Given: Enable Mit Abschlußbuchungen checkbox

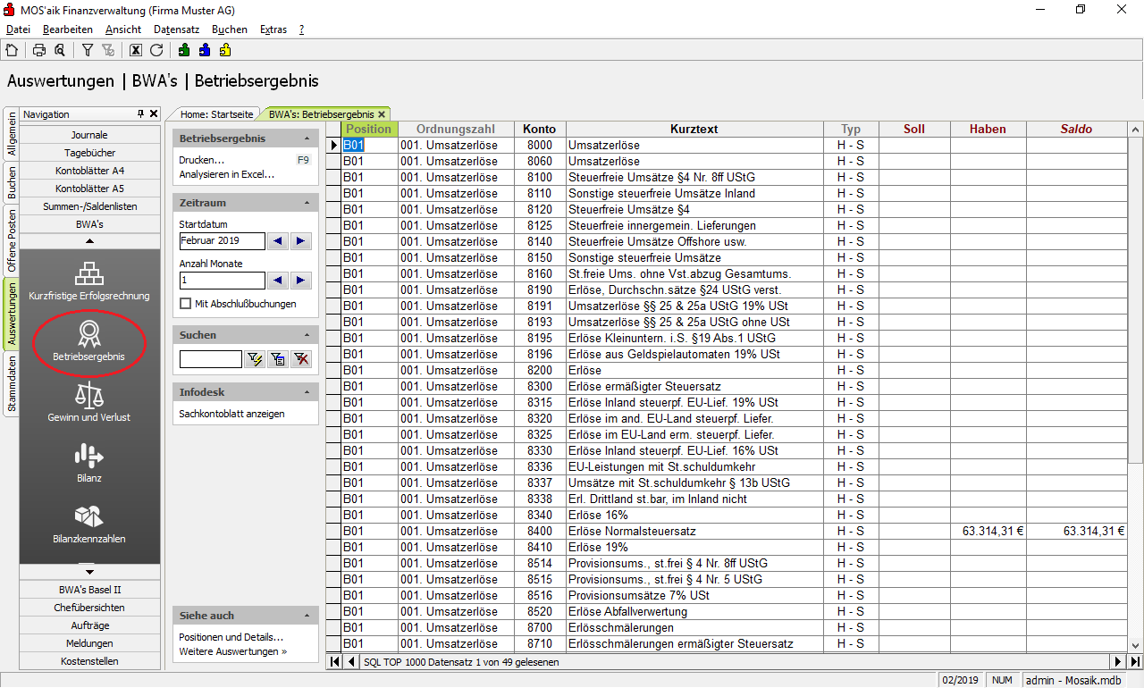Looking at the screenshot, I should 185,304.
